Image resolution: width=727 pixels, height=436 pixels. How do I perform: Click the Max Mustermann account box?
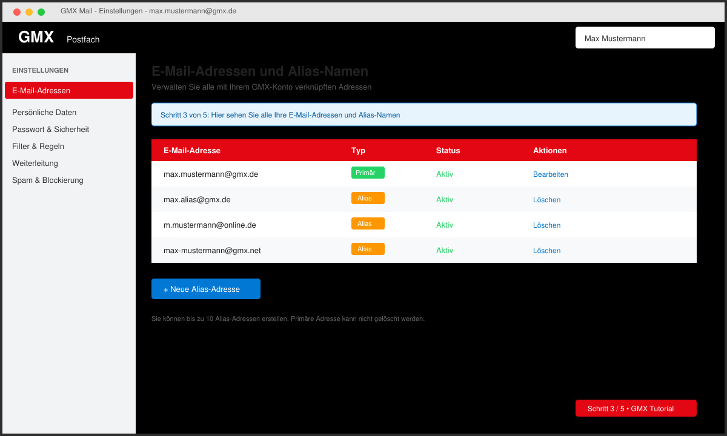645,38
